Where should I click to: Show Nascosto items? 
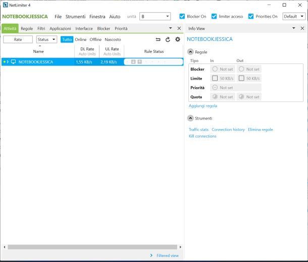tap(113, 39)
